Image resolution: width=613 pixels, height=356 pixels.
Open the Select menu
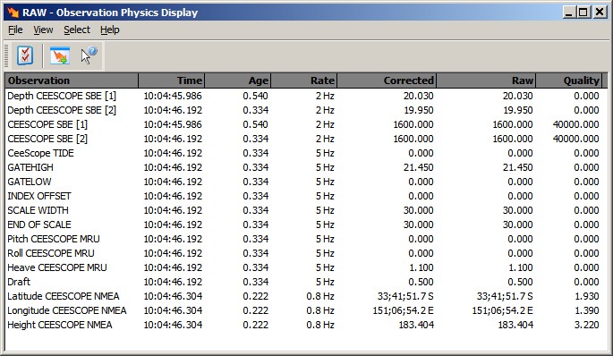[x=77, y=30]
